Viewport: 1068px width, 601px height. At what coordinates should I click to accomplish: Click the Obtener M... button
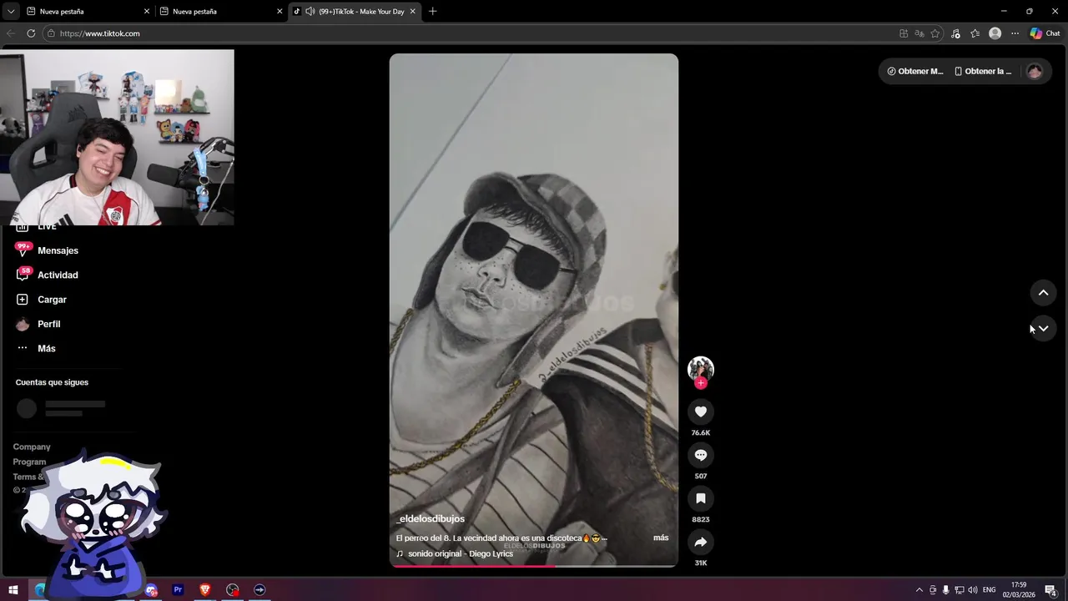click(915, 71)
